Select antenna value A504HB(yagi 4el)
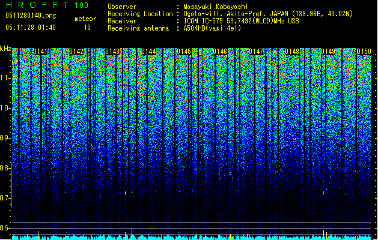This screenshot has width=378, height=240. pyautogui.click(x=212, y=28)
